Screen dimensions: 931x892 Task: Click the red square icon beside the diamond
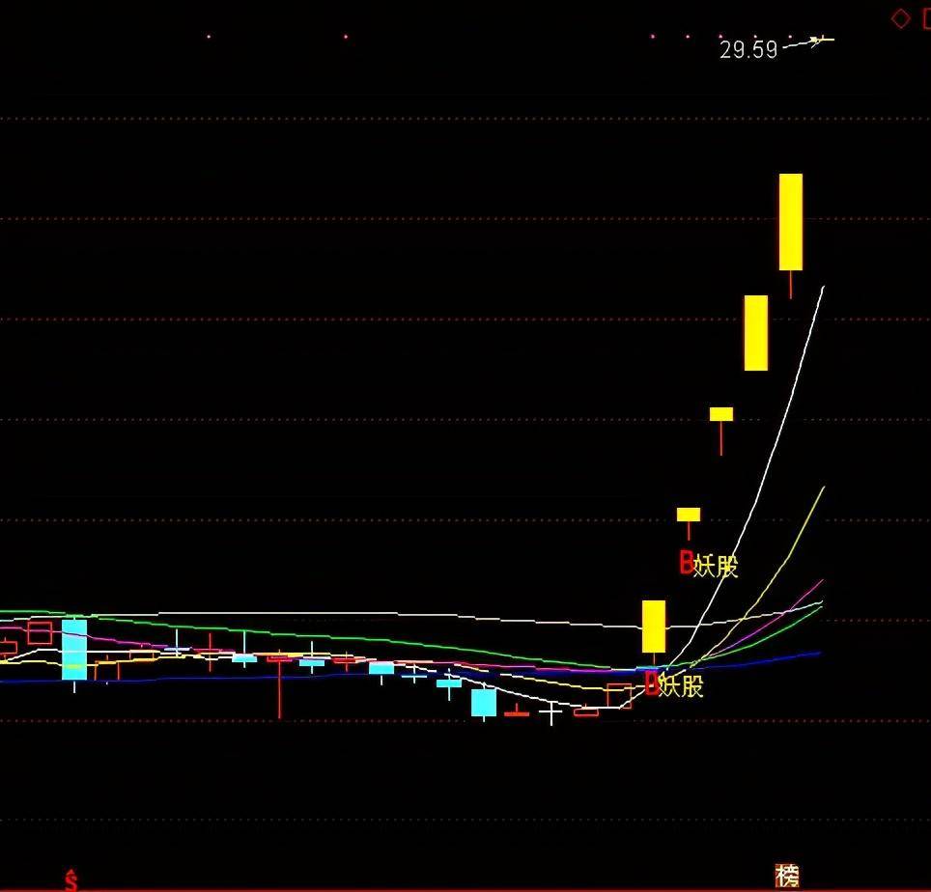coord(926,19)
